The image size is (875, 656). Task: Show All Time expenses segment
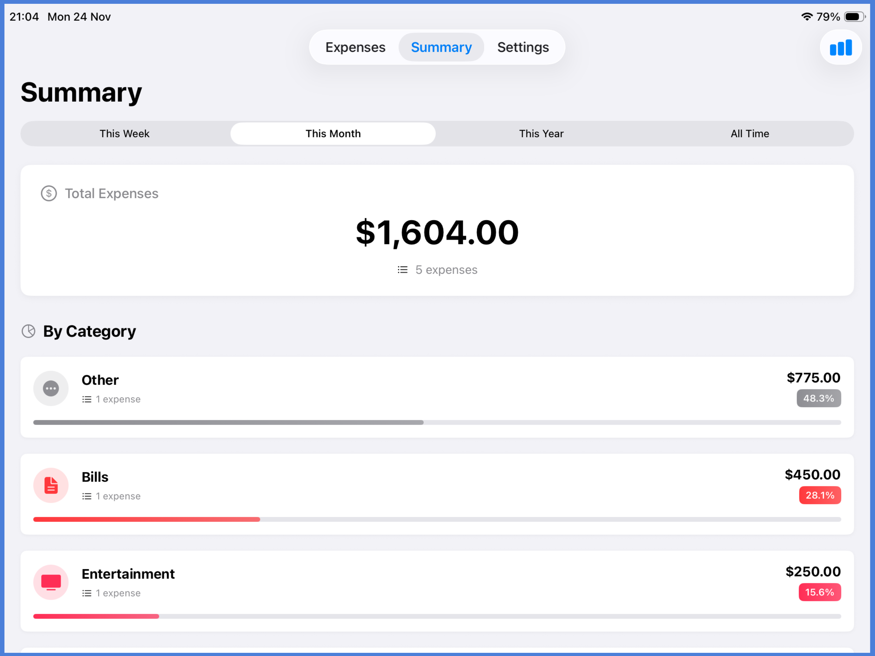tap(750, 134)
